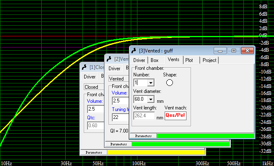Open the Box tab in [3]Vented window
This screenshot has width=274, height=166.
154,60
